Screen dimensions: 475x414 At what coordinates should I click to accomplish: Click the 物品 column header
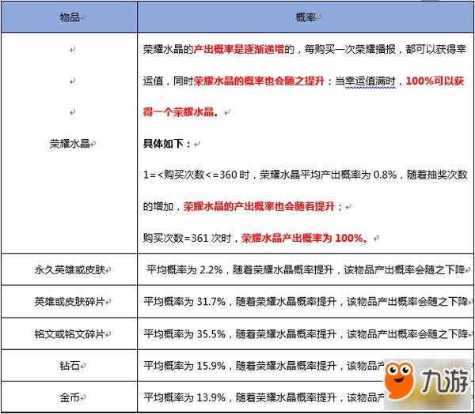pos(69,17)
